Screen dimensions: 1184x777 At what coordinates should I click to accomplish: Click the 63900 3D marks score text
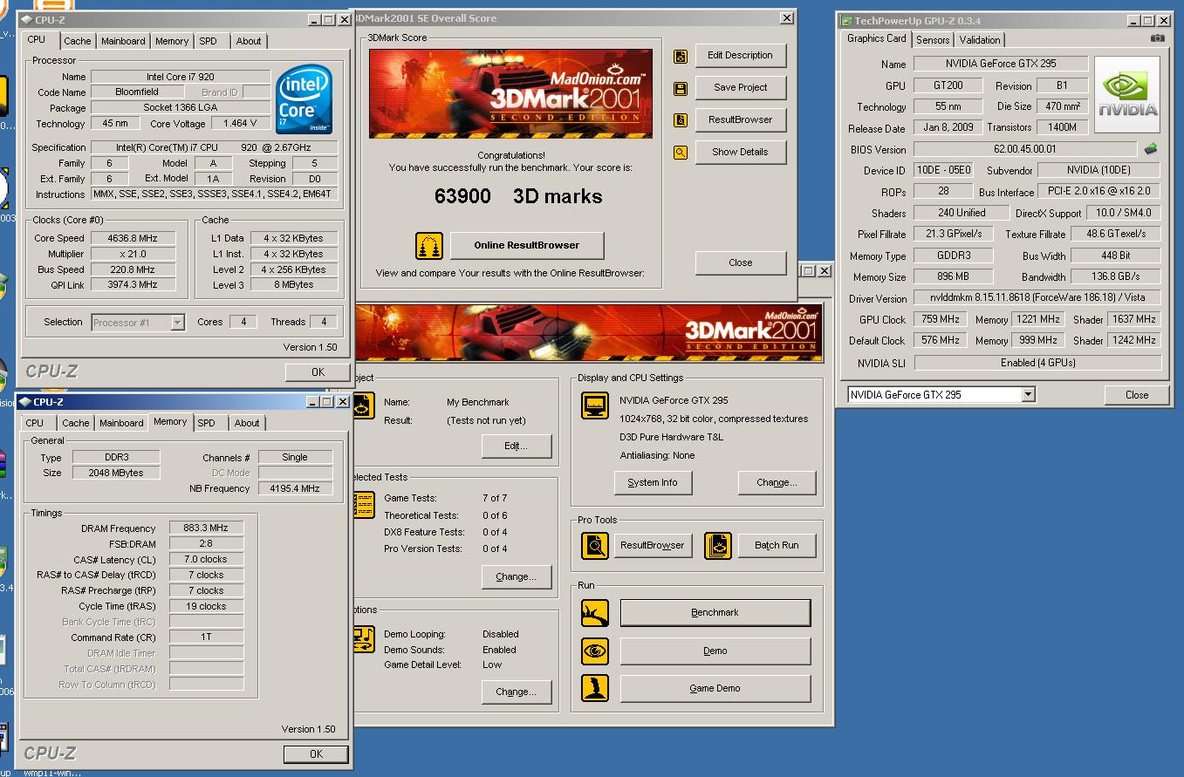518,197
